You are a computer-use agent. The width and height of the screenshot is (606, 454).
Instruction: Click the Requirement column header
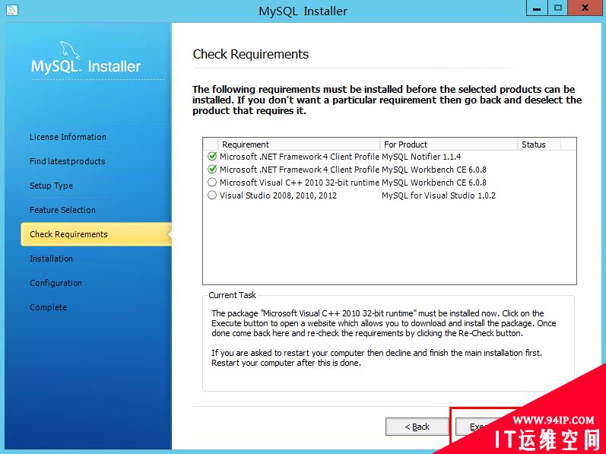299,144
